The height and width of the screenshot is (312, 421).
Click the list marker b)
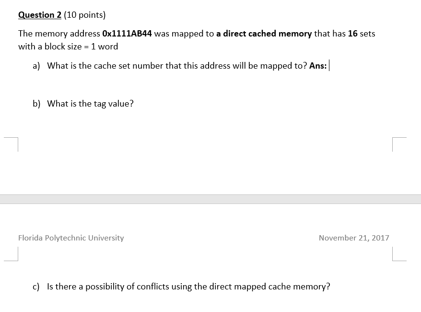tap(36, 104)
